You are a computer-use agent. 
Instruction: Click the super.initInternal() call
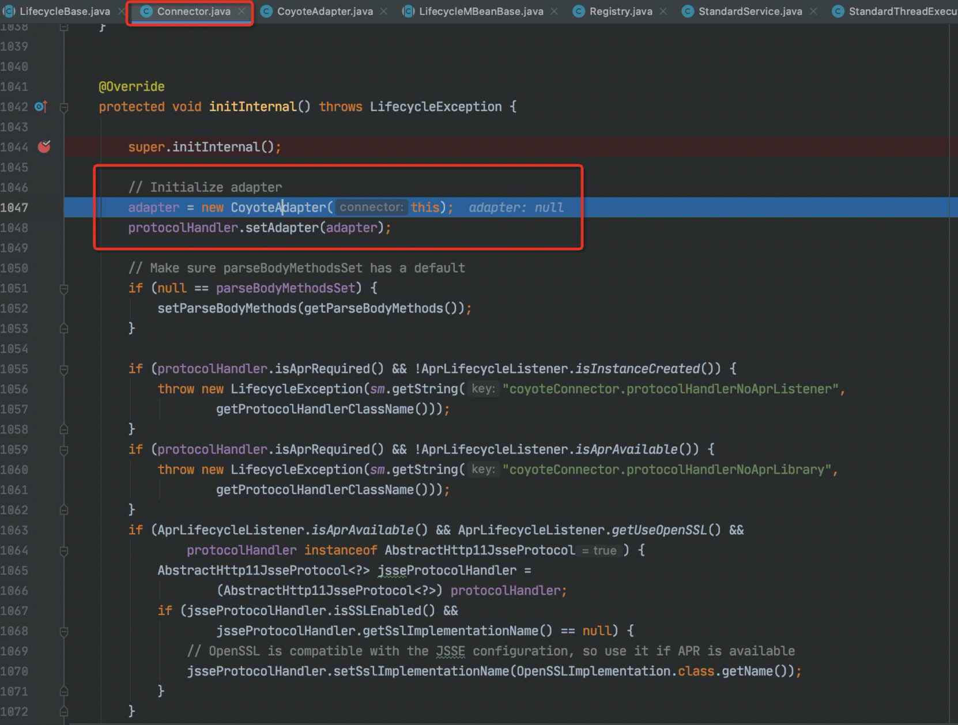click(x=204, y=147)
